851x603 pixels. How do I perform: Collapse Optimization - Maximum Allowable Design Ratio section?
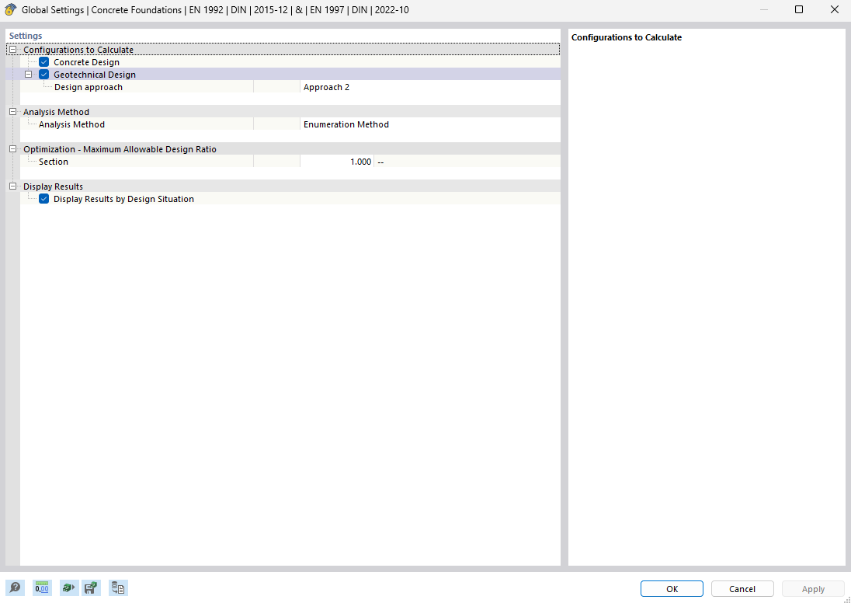coord(13,149)
